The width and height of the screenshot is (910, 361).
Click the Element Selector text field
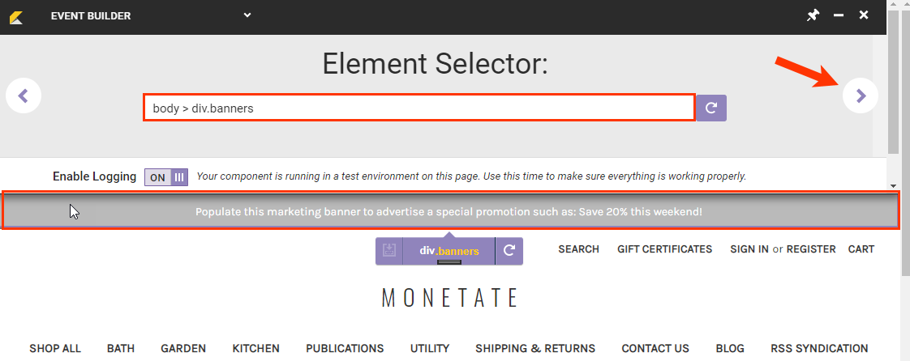[419, 108]
